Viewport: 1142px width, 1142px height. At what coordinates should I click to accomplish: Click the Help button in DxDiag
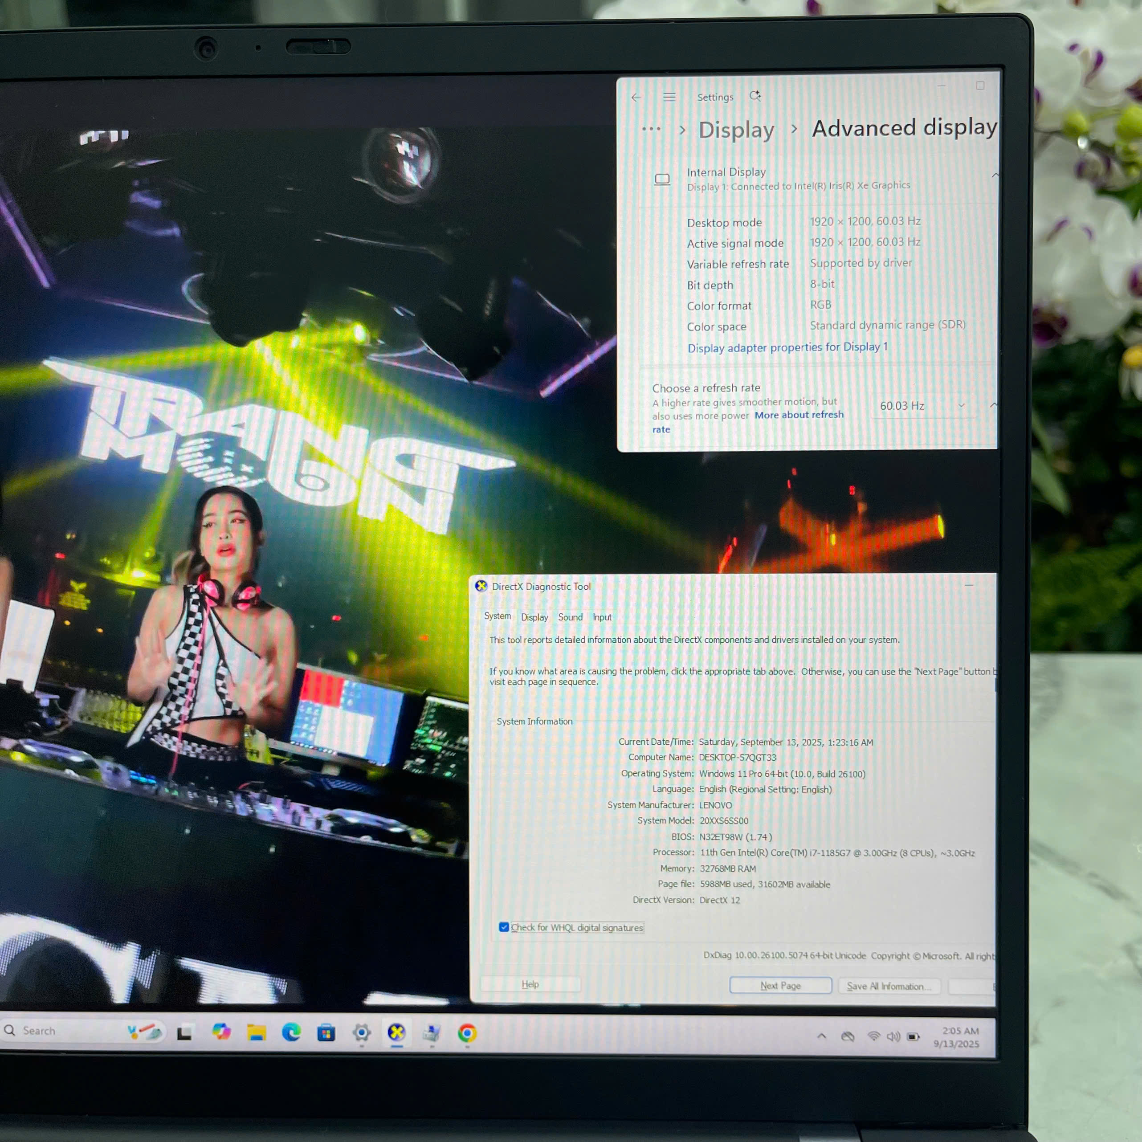[530, 984]
